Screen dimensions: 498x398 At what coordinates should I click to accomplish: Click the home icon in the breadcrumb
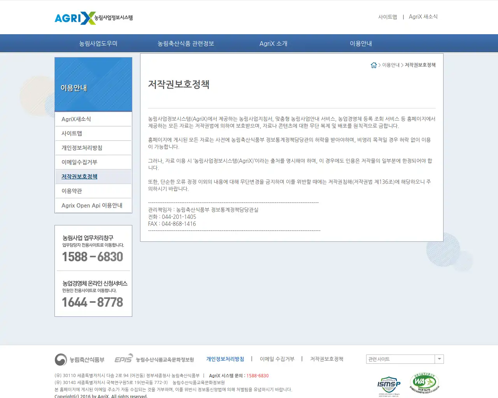tap(374, 65)
